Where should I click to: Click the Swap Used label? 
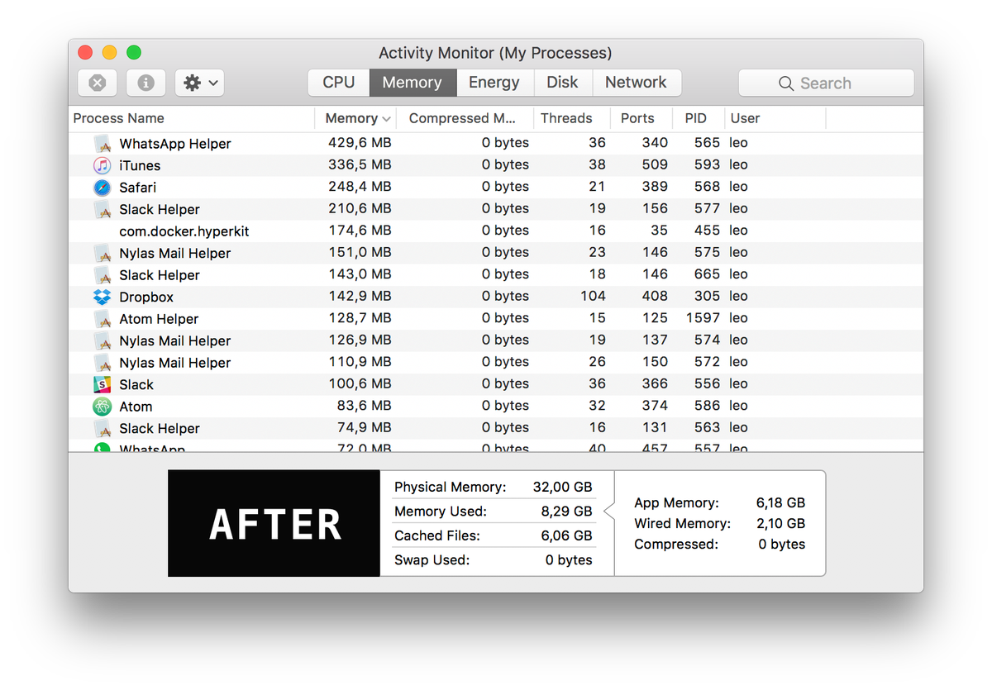click(x=432, y=559)
